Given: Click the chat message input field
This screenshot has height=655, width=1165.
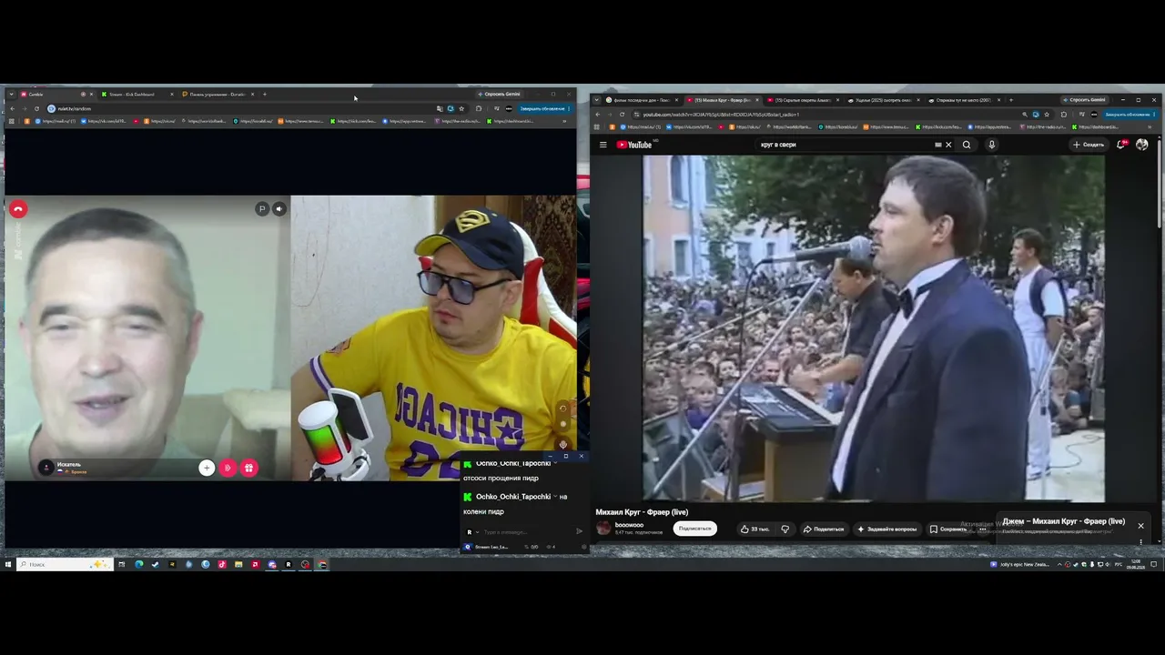Looking at the screenshot, I should pos(526,532).
